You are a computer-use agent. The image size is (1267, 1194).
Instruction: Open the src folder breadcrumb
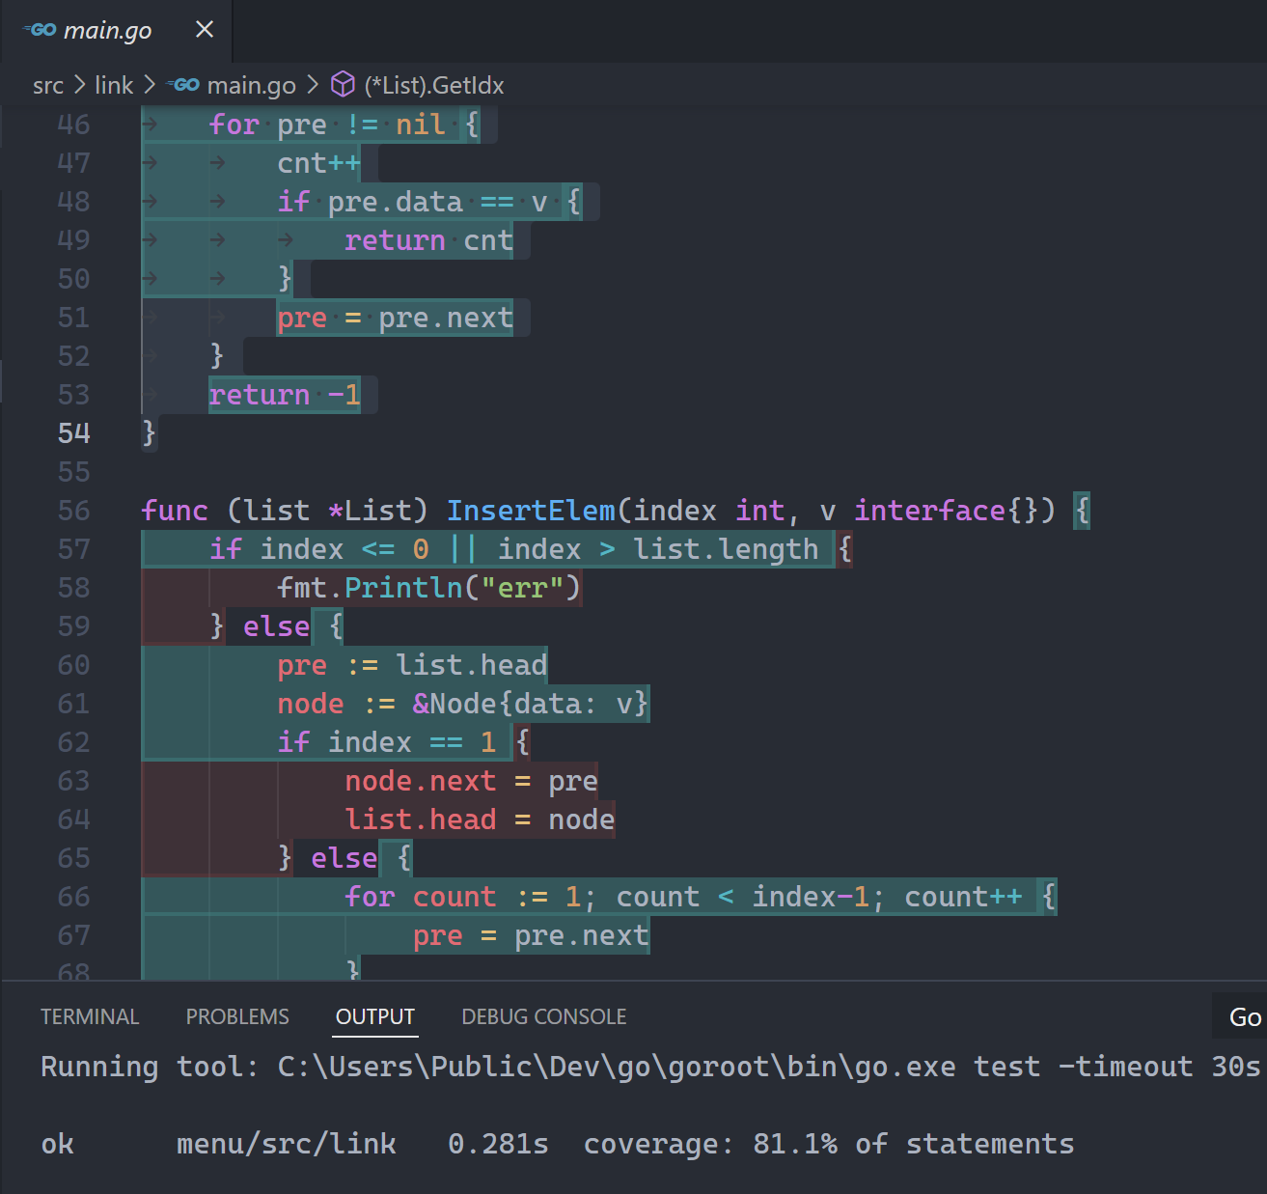click(48, 86)
